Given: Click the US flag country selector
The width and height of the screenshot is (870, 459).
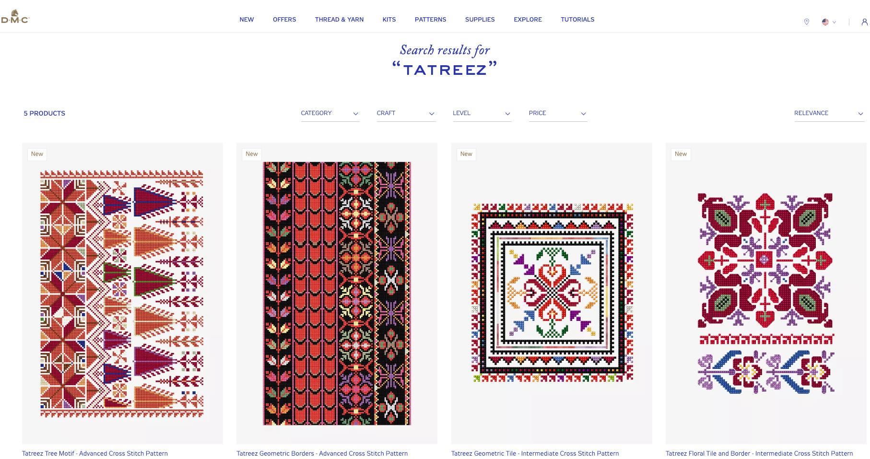Looking at the screenshot, I should 825,22.
